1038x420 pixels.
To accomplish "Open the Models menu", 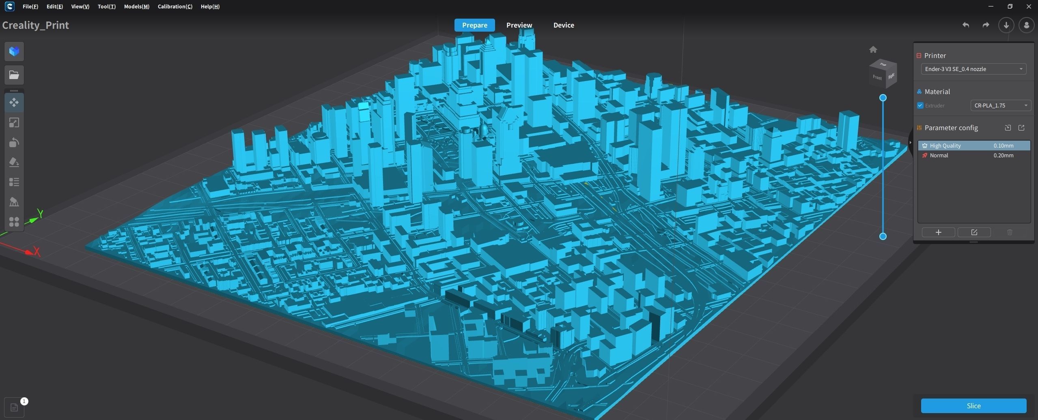I will click(137, 6).
